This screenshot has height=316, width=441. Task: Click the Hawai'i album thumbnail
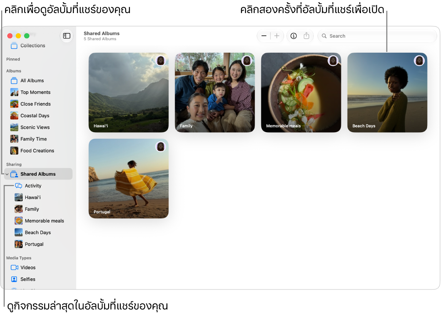click(x=129, y=92)
